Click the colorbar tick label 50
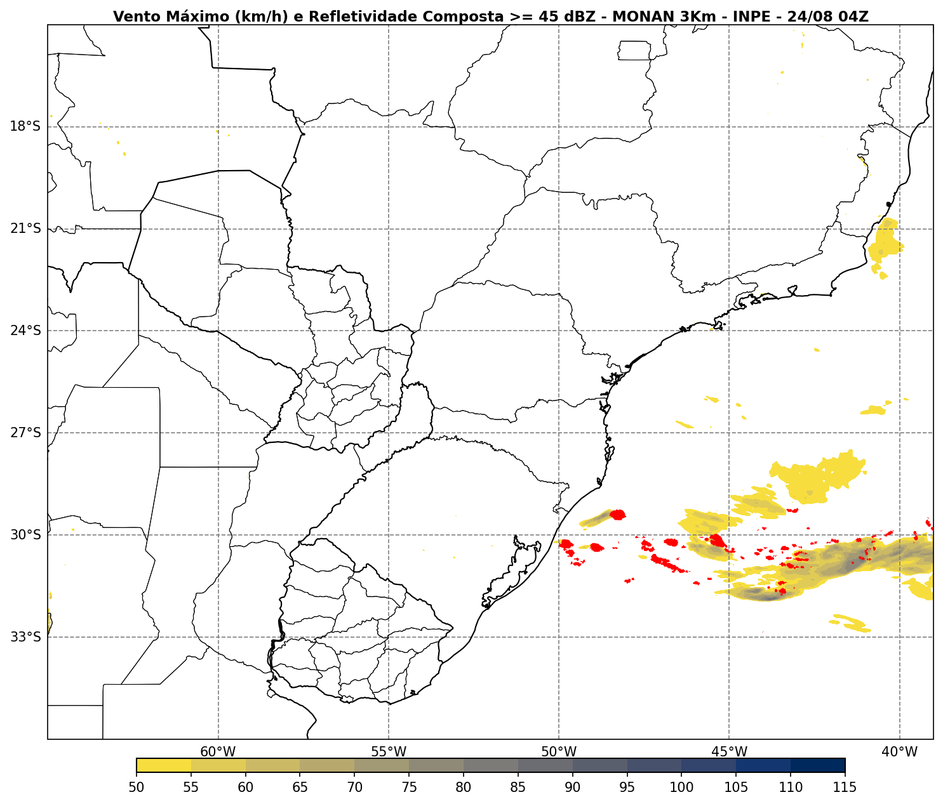 point(137,788)
